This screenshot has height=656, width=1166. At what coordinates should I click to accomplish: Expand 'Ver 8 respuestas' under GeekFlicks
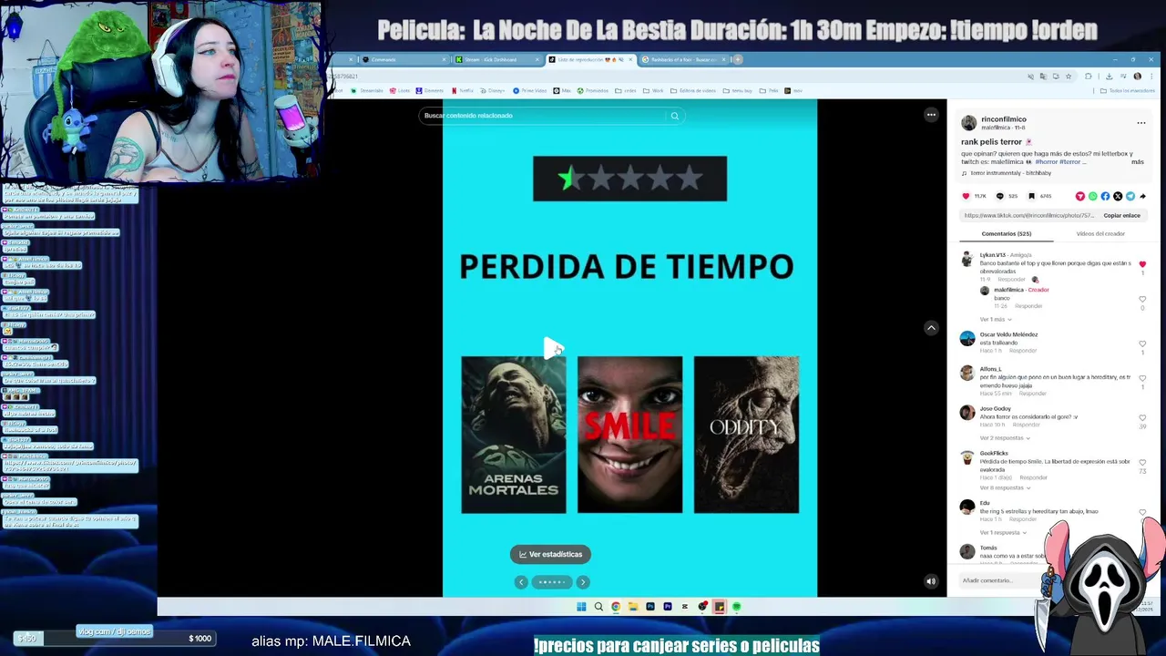(1005, 488)
